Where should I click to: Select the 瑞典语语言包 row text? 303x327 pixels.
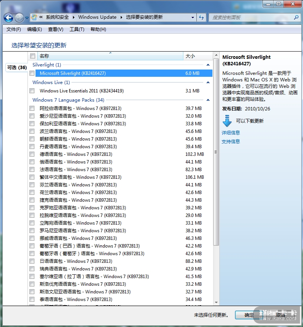pyautogui.click(x=78, y=269)
